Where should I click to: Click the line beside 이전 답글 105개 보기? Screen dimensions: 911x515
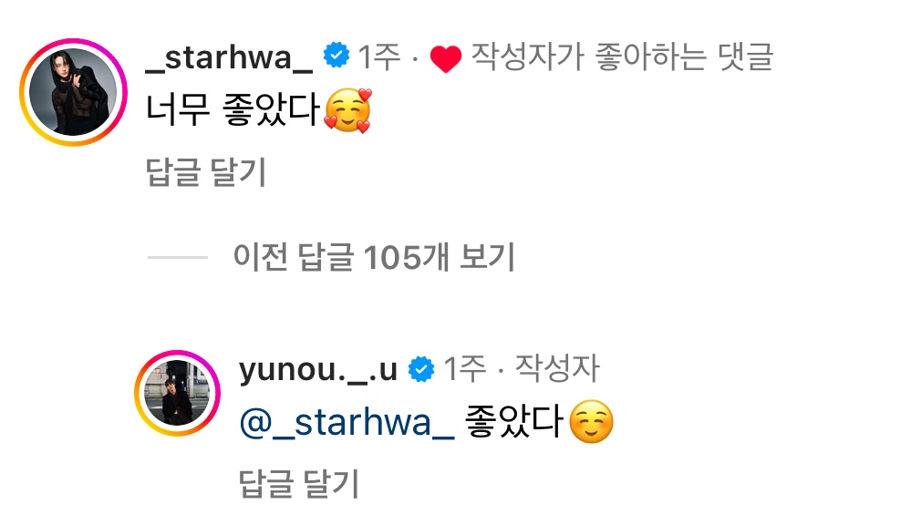(x=177, y=257)
